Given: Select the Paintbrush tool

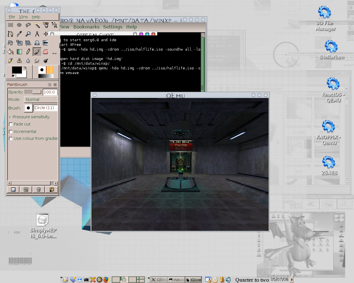Looking at the screenshot, I should point(37,52).
